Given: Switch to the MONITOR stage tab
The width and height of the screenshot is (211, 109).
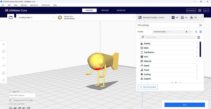Looking at the screenshot, I should pyautogui.click(x=121, y=10).
